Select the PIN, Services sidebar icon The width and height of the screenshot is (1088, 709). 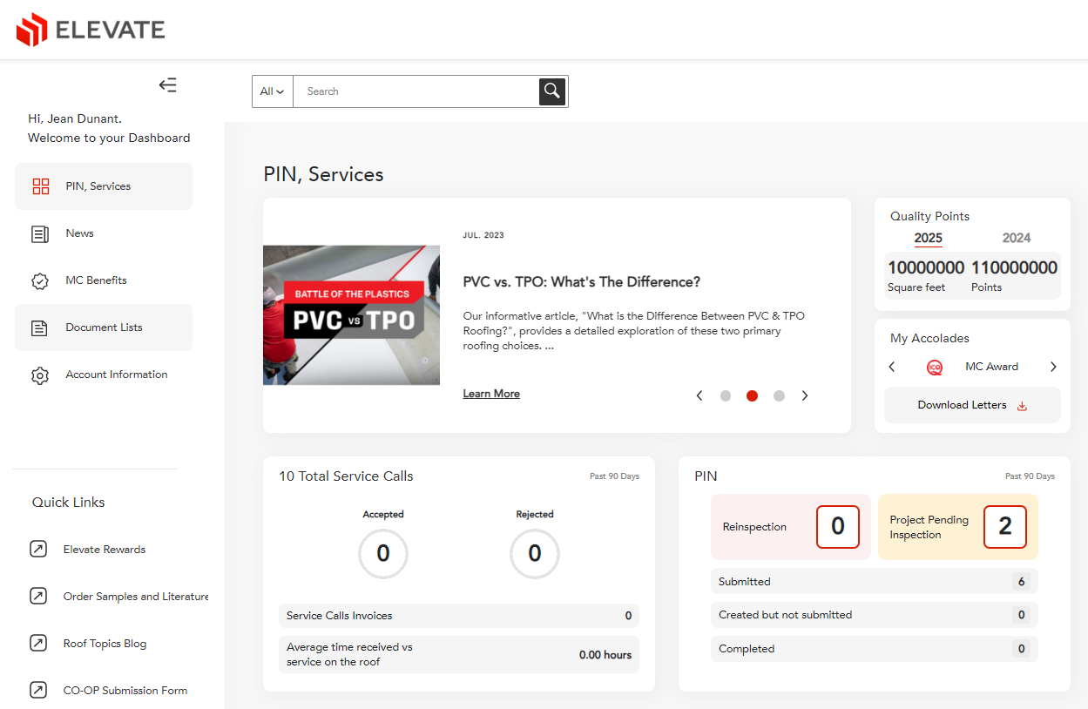(x=40, y=186)
